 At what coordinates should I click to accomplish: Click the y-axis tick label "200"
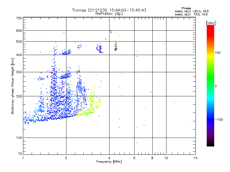(x=19, y=96)
